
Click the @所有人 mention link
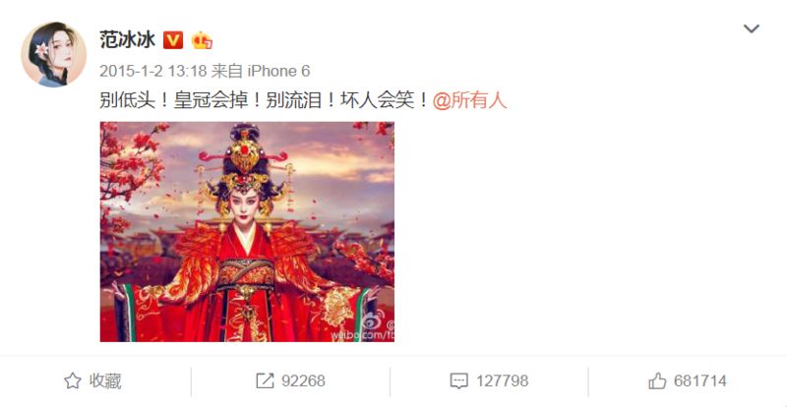pos(470,101)
